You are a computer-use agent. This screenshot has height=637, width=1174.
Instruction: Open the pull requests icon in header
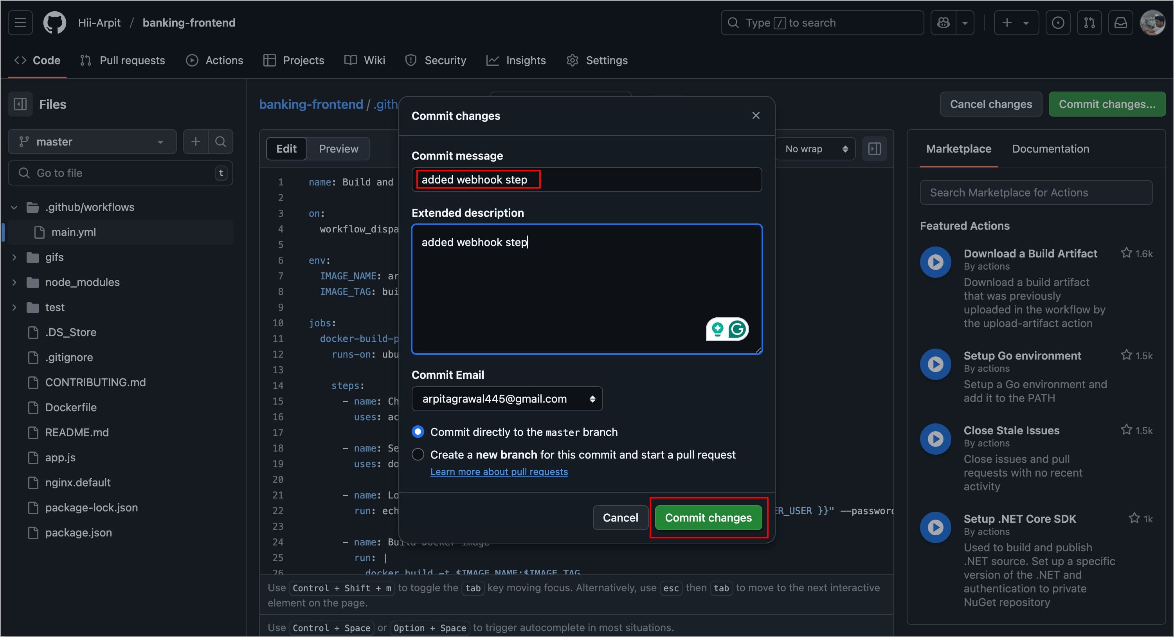pyautogui.click(x=1089, y=22)
